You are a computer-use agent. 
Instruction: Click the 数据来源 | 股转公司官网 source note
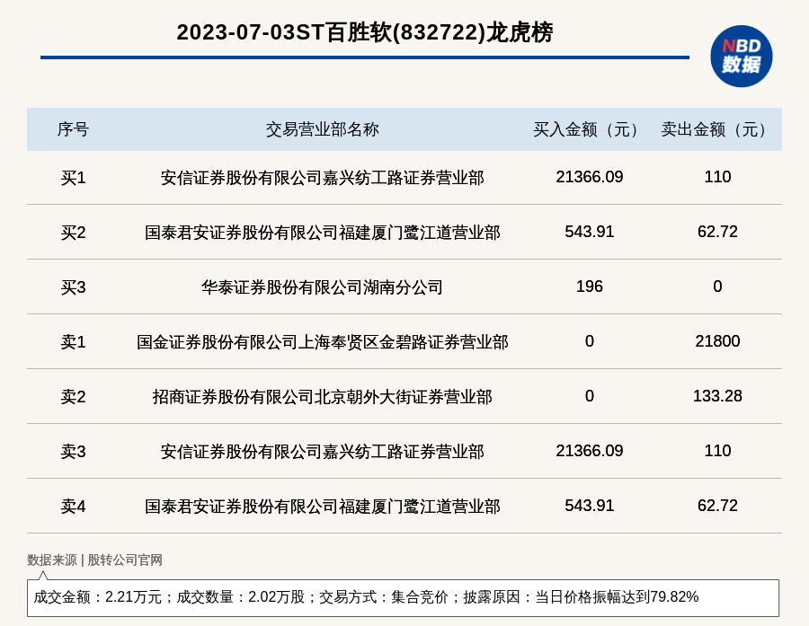pos(94,560)
